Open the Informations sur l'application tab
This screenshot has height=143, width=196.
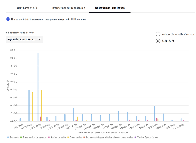[x=68, y=8]
